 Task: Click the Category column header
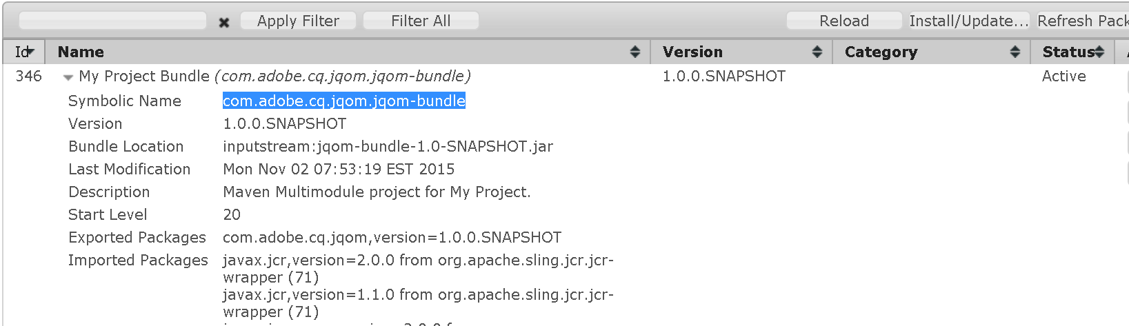[x=881, y=52]
